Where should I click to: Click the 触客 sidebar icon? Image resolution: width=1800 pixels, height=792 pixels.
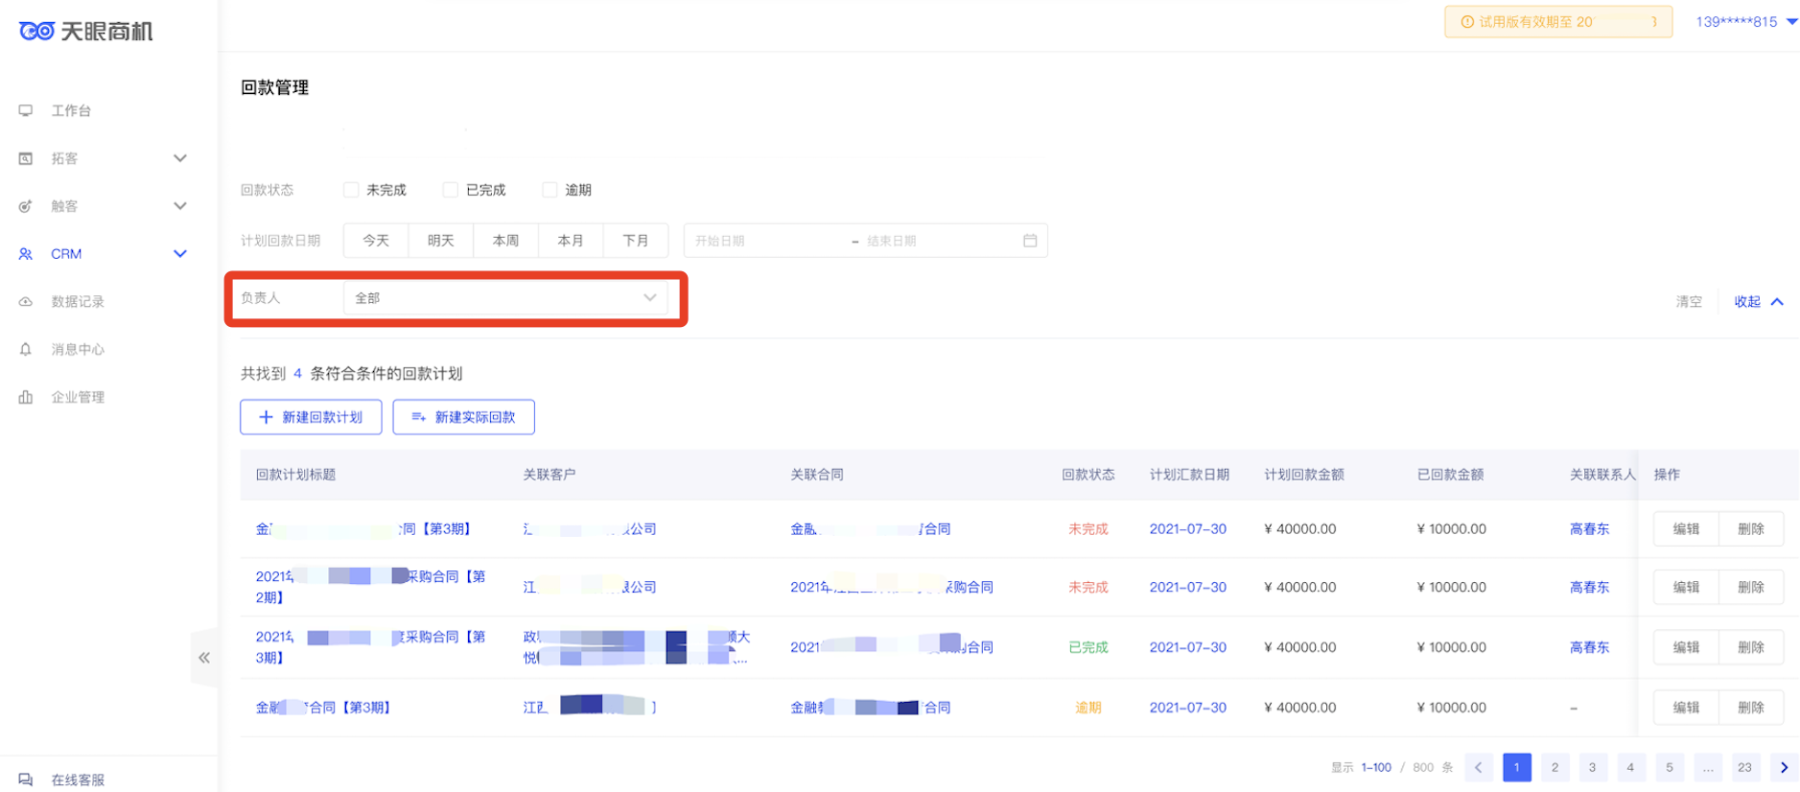coord(26,206)
